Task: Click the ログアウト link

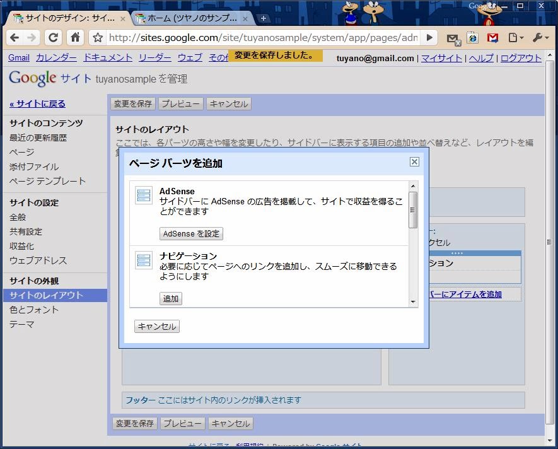Action: [x=521, y=58]
